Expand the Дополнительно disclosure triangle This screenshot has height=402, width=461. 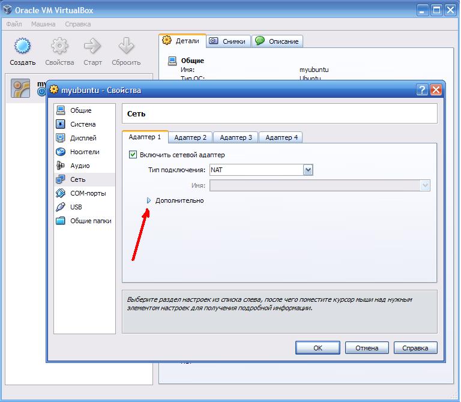(x=149, y=200)
